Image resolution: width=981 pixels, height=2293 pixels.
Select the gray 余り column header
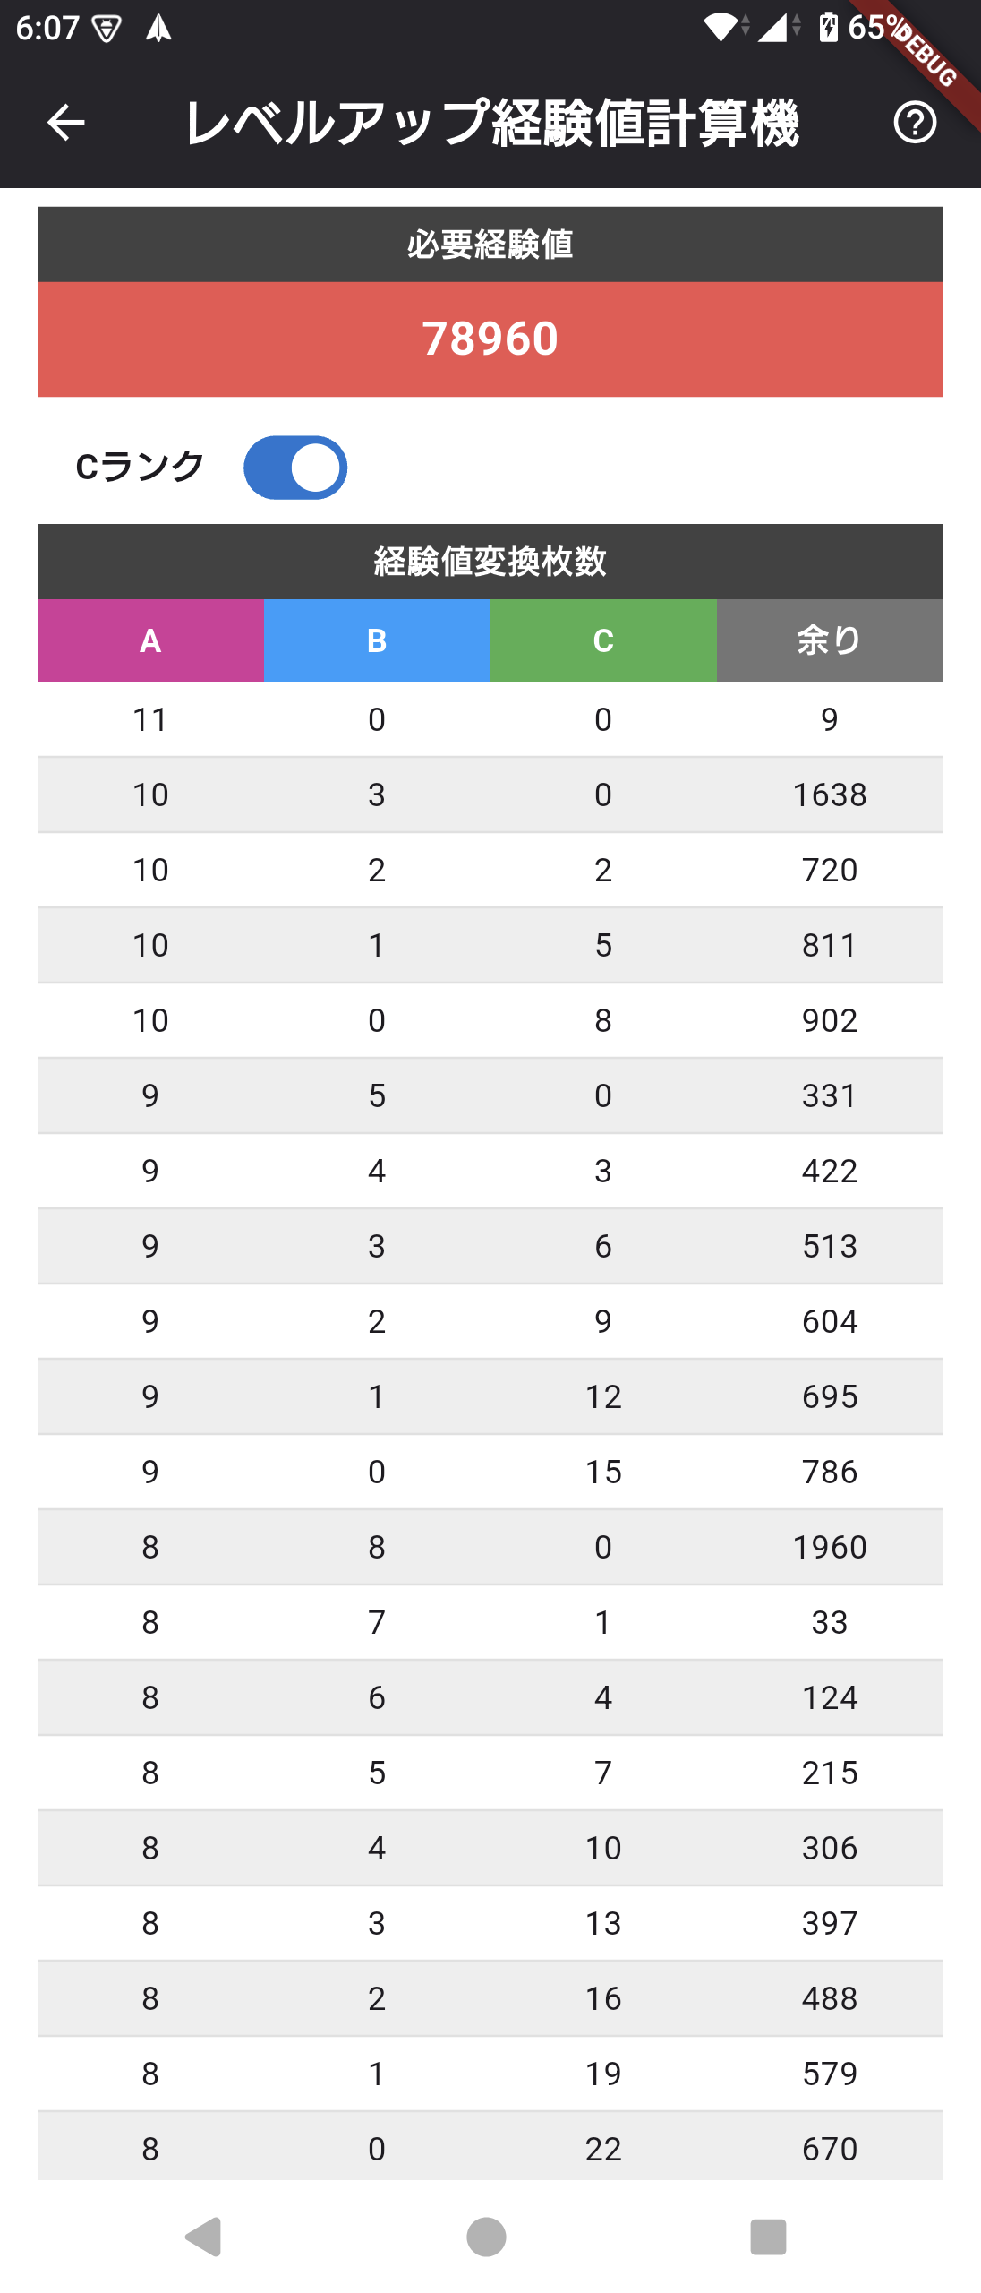830,640
